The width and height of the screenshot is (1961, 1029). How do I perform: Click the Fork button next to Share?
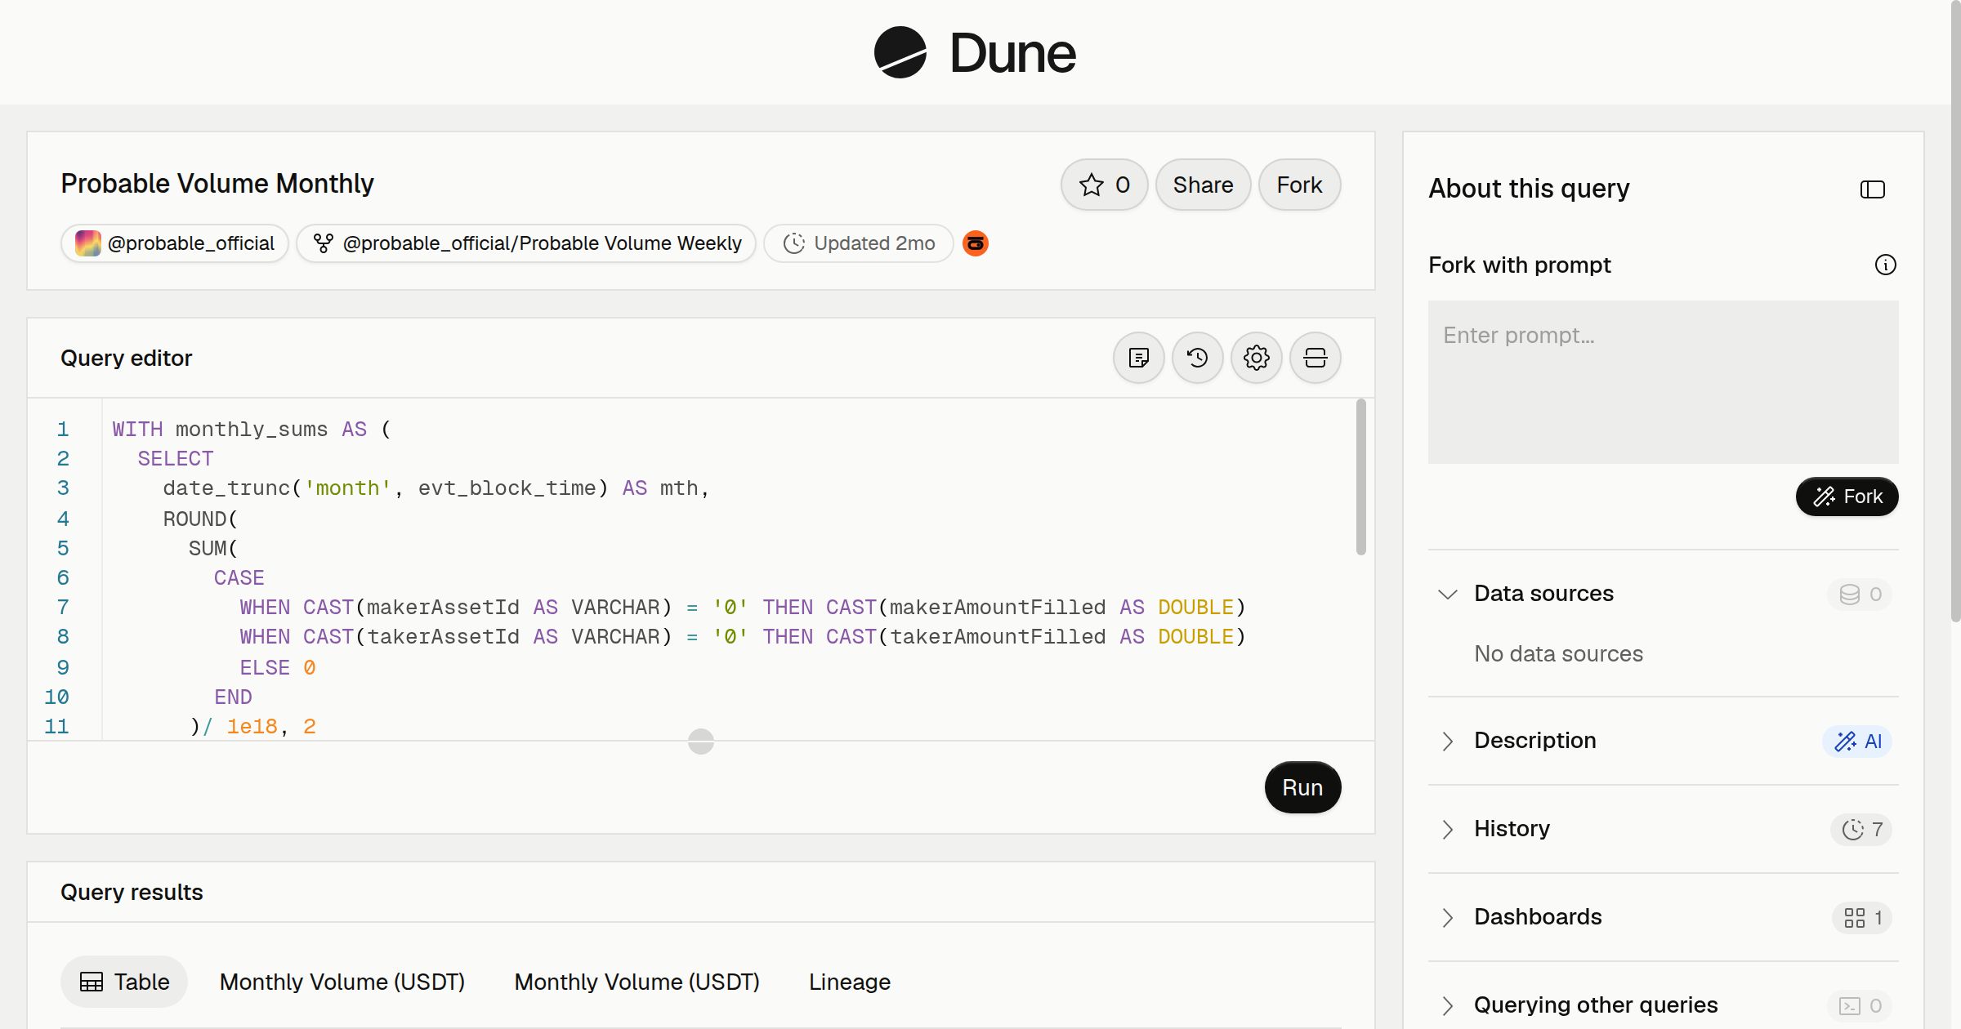1299,185
